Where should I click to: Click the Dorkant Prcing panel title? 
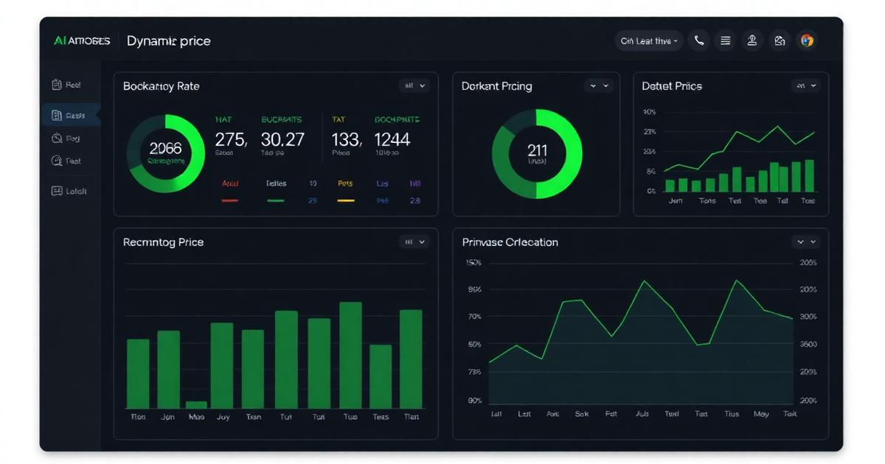coord(496,86)
